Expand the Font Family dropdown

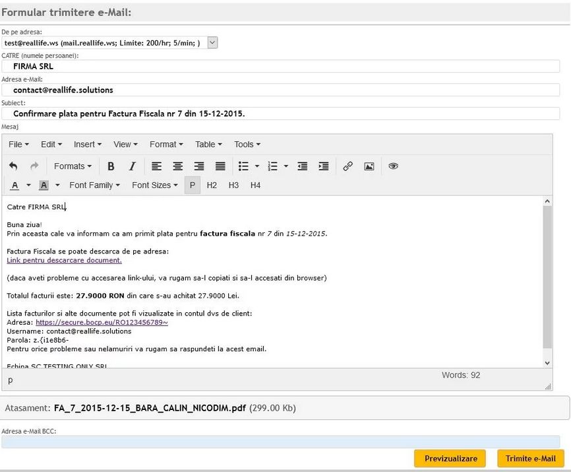(94, 185)
